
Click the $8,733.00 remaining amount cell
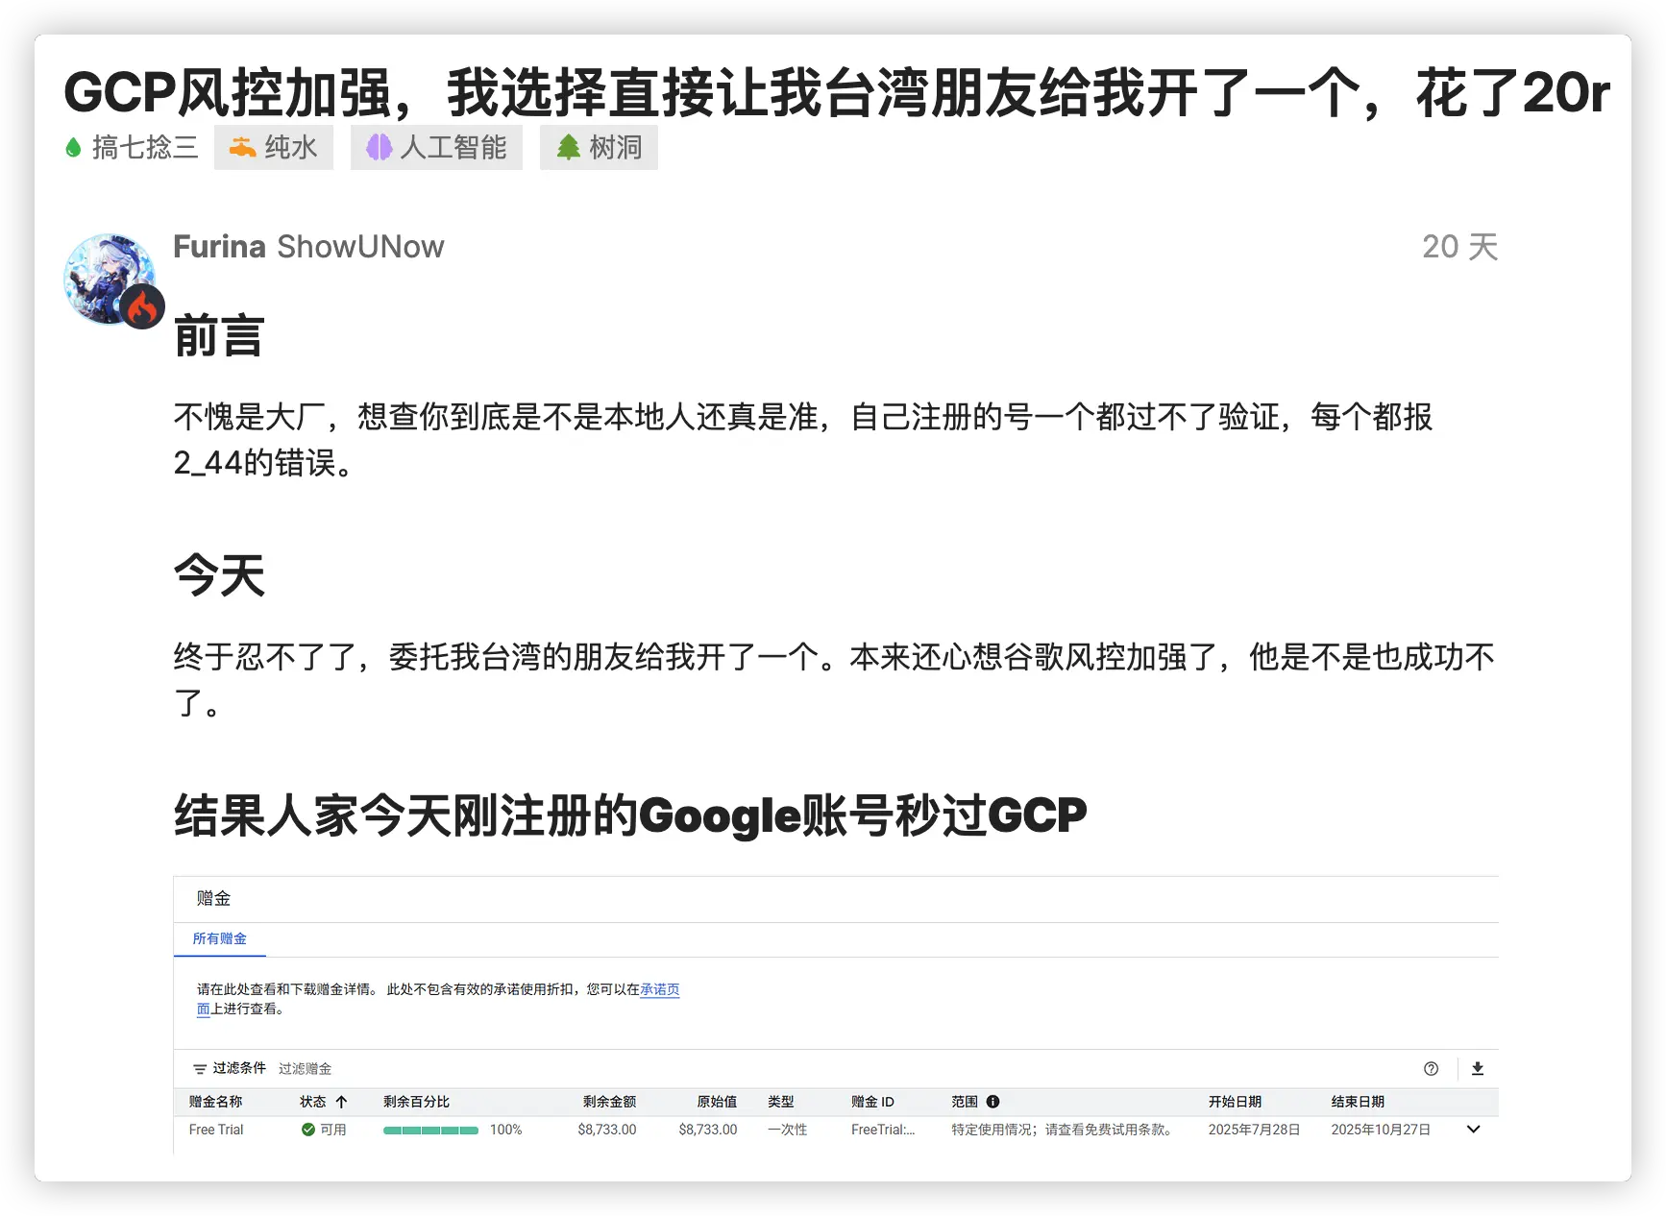[607, 1130]
